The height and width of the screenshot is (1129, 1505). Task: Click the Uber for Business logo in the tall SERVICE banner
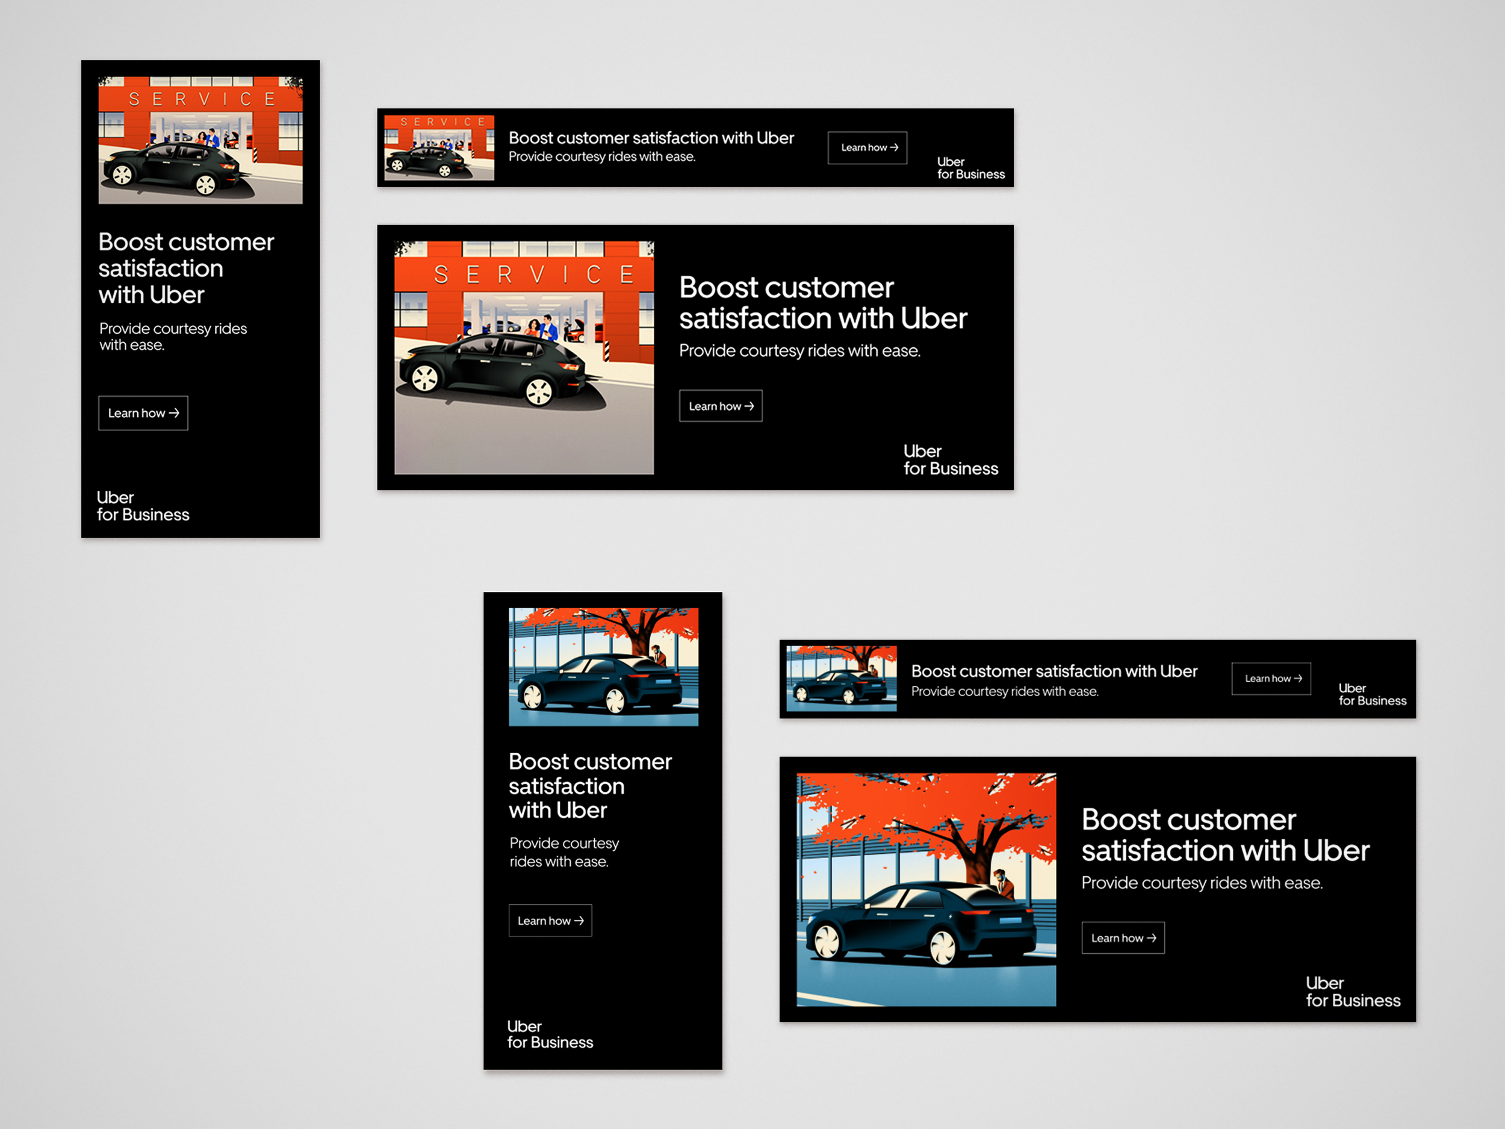143,506
